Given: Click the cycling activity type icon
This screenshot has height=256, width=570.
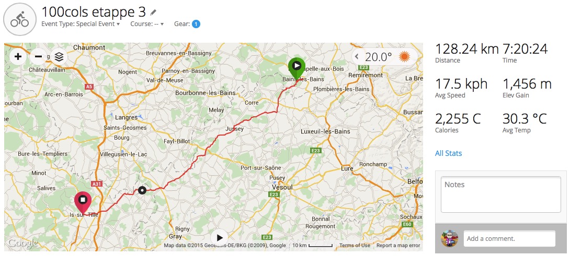Looking at the screenshot, I should click(20, 20).
